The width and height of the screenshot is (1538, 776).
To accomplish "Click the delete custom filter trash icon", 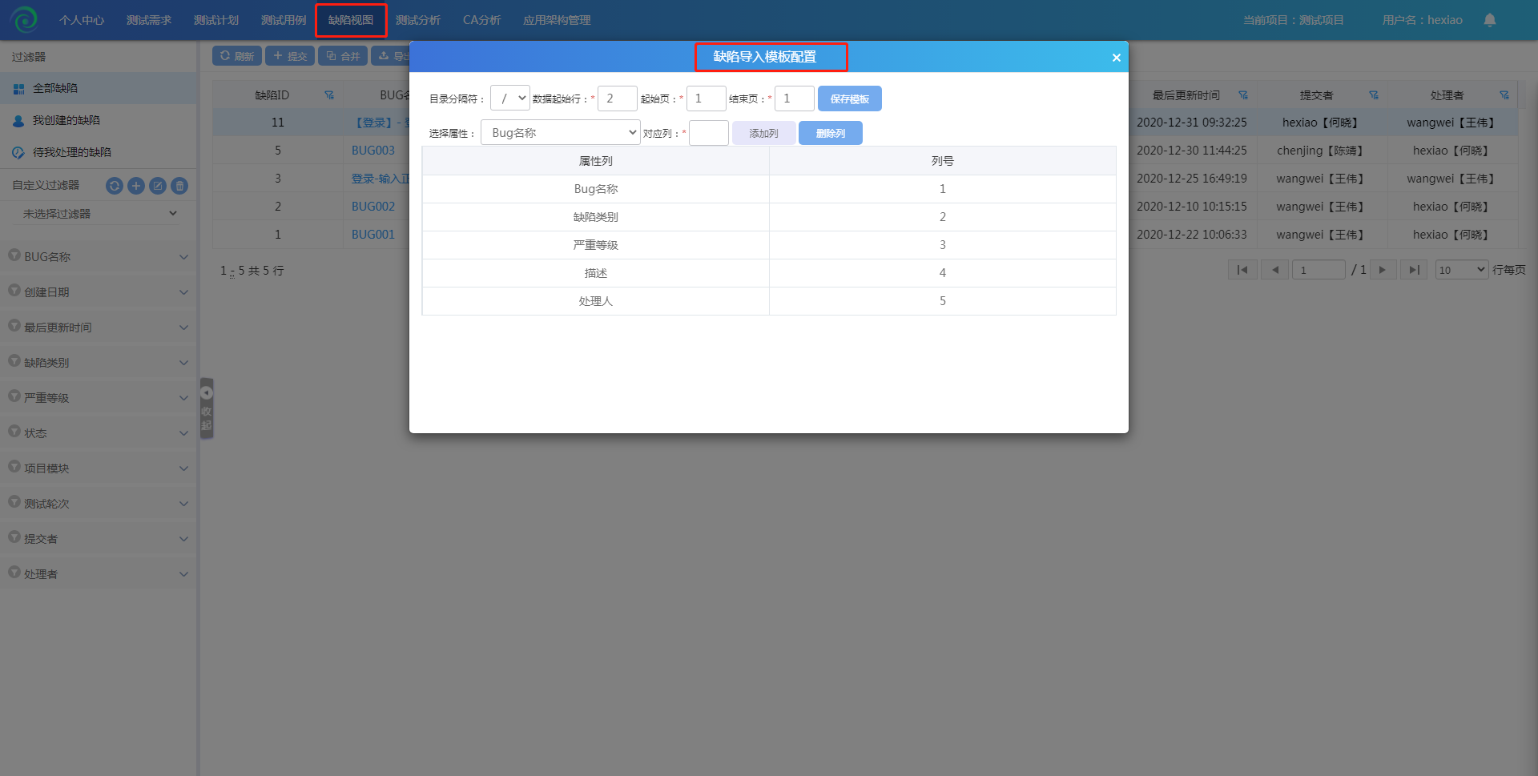I will tap(180, 186).
